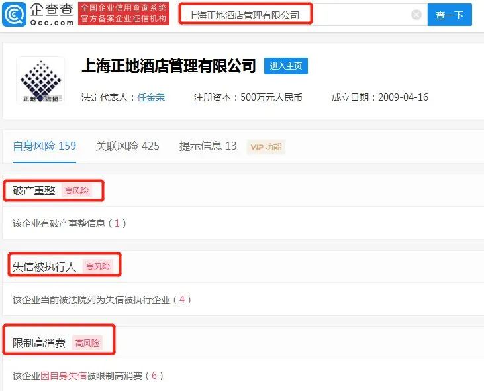Open 该企业有破产重整信息 (1) entry
The image size is (484, 391).
tap(70, 223)
